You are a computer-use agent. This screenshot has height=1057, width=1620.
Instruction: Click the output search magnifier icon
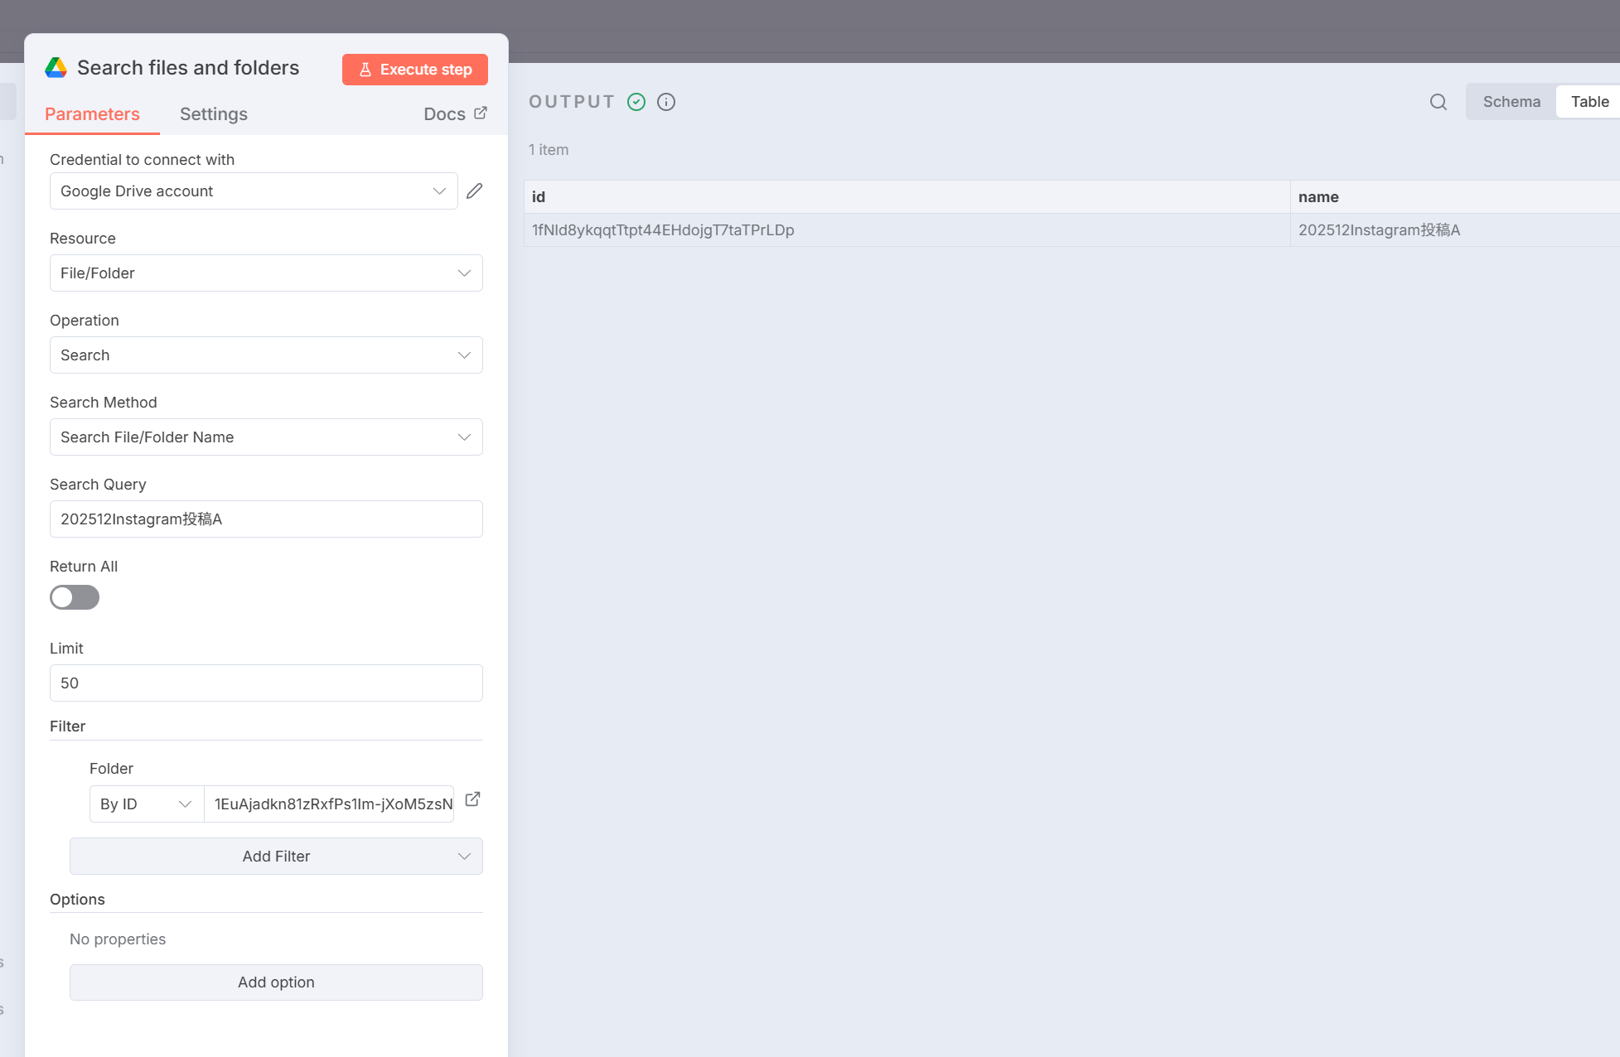(x=1439, y=102)
